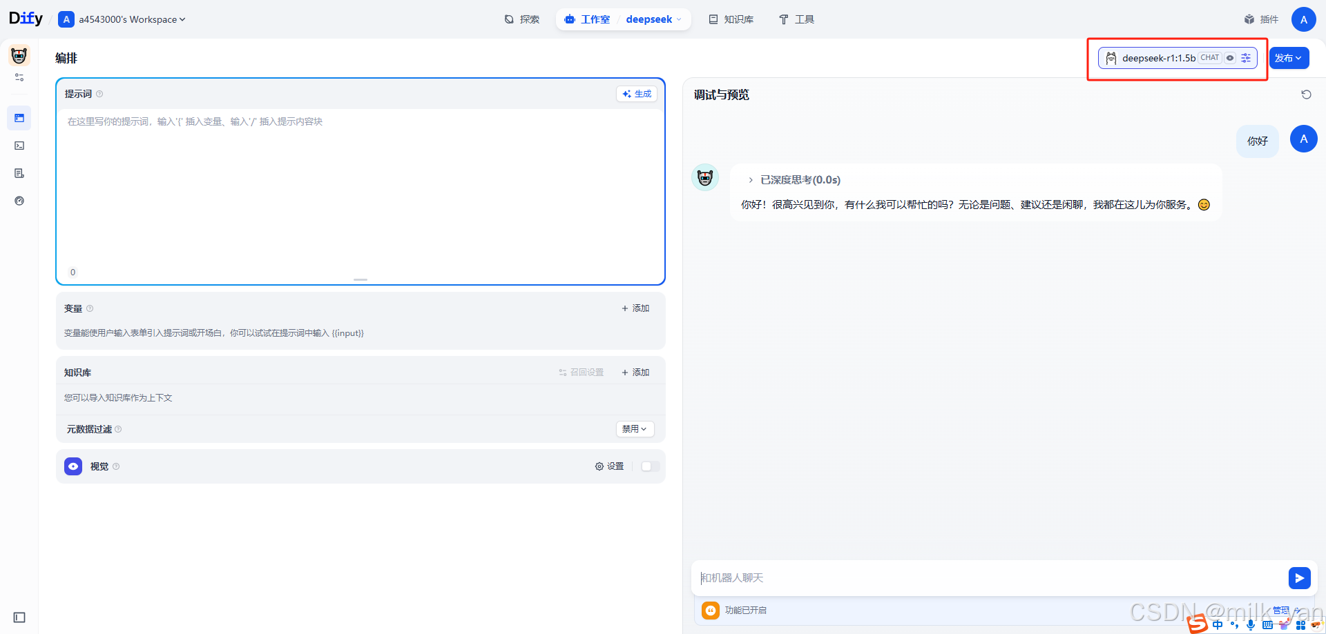Select the orchestrate panel icon in left sidebar
The image size is (1326, 634).
pos(19,117)
